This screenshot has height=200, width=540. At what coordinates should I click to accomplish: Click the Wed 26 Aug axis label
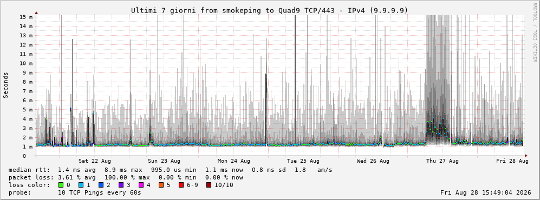373,161
